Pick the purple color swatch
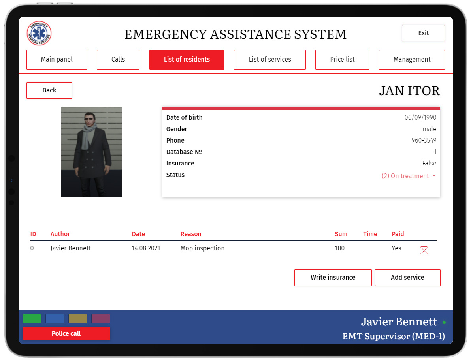471x361 pixels. (x=101, y=319)
